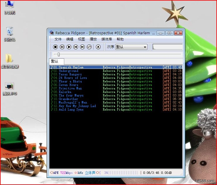Open the 次序 playback order dropdown

coord(131,47)
